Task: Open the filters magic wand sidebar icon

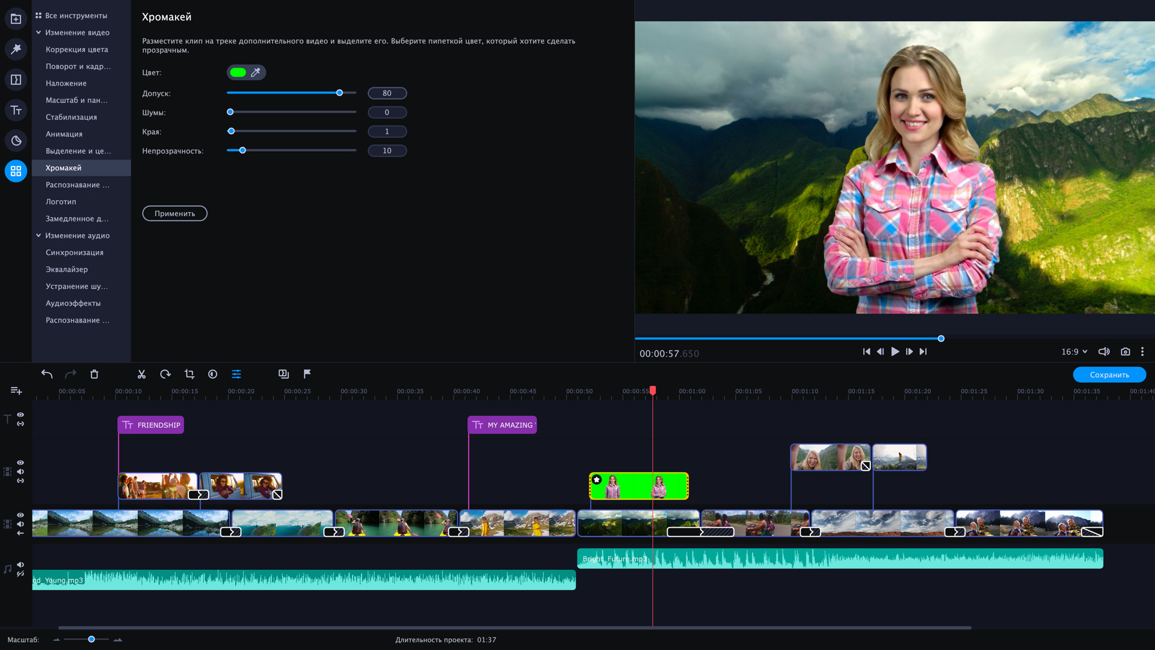Action: 16,49
